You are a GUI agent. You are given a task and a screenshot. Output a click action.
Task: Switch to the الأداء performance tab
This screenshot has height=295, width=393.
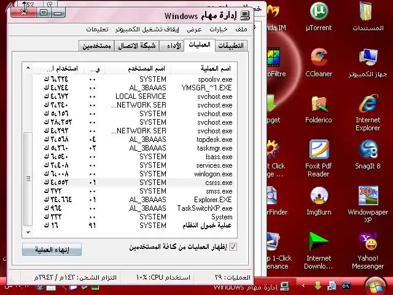(171, 45)
